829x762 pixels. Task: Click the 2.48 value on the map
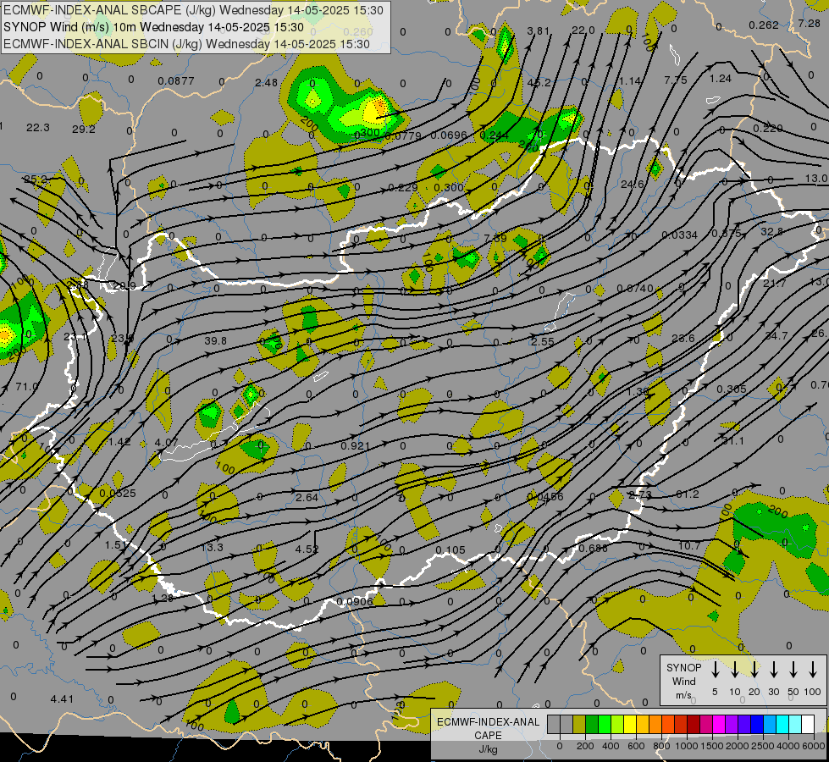266,82
